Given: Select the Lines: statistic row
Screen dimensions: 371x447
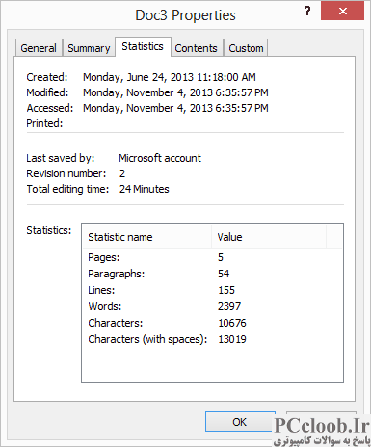Looking at the screenshot, I should (x=213, y=290).
